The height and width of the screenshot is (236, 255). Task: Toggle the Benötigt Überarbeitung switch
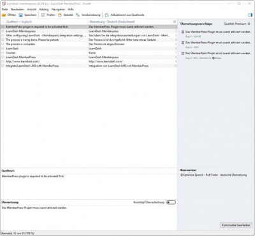171,202
